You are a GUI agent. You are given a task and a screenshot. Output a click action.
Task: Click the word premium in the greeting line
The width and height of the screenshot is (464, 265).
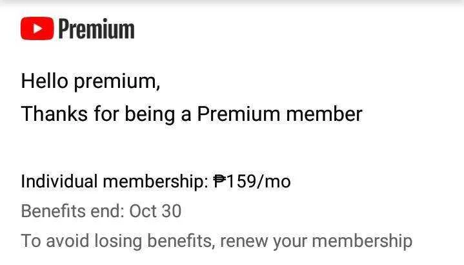[x=117, y=82]
